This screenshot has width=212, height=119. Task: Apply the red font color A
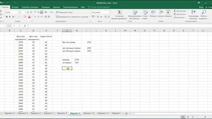[29, 17]
